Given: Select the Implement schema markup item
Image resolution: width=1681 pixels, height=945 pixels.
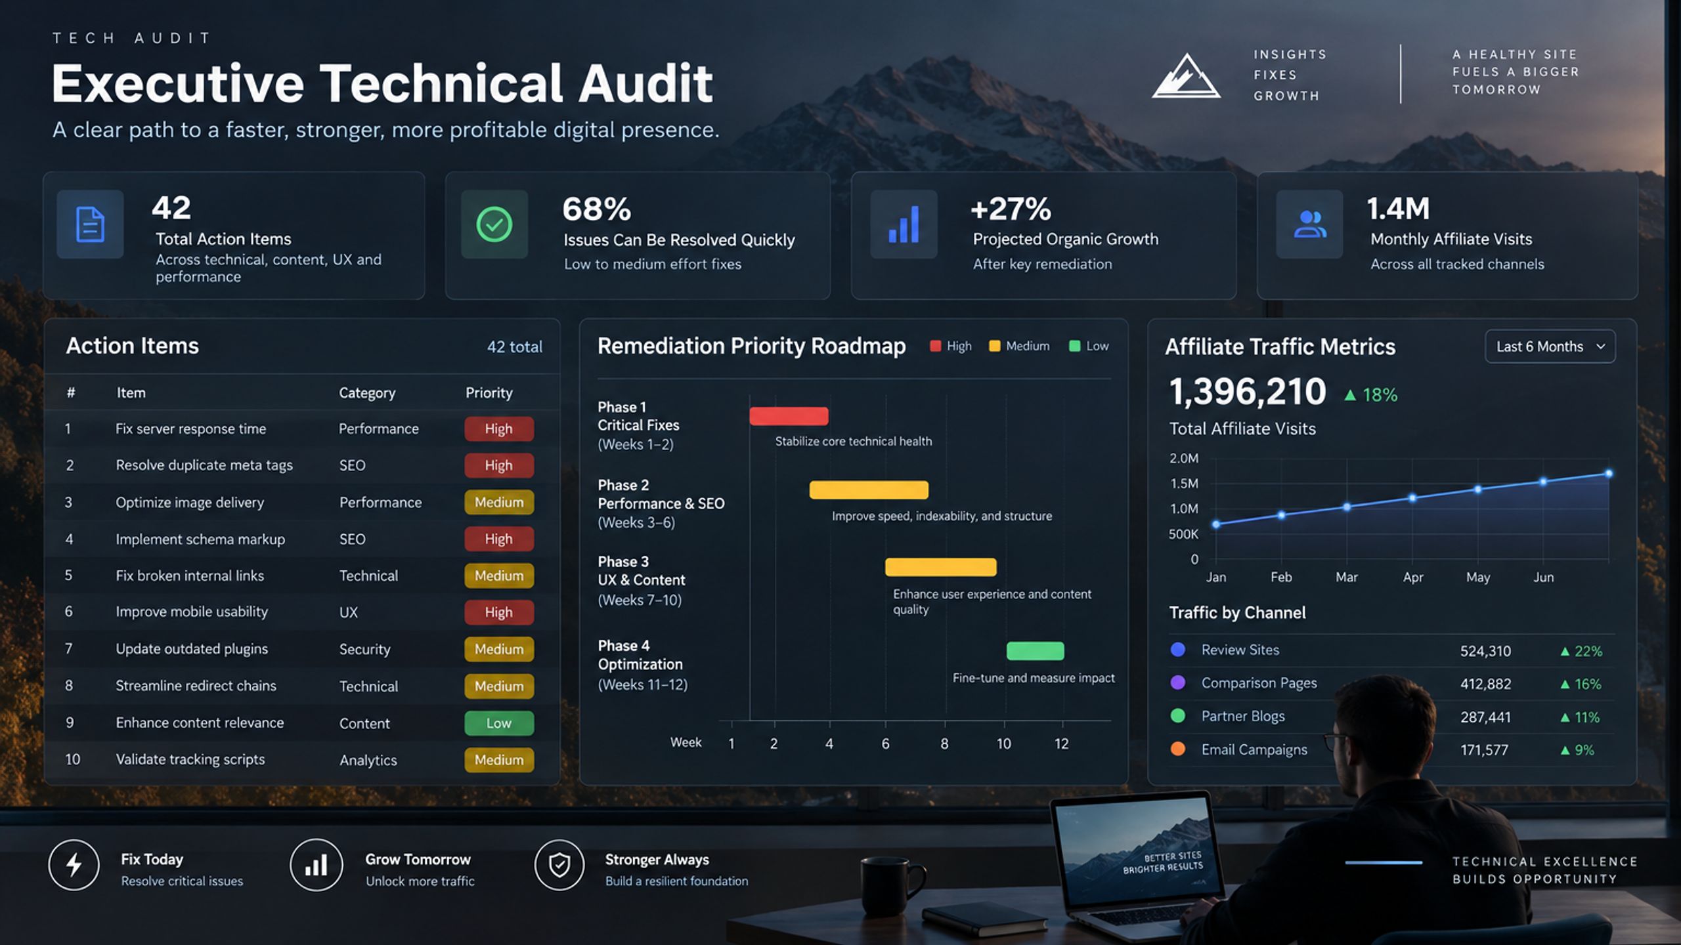Looking at the screenshot, I should click(x=200, y=539).
